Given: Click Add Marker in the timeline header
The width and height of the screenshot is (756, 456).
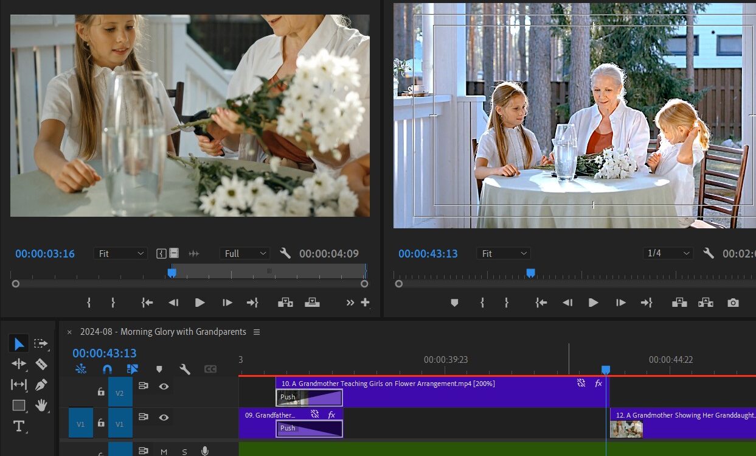Looking at the screenshot, I should 159,369.
